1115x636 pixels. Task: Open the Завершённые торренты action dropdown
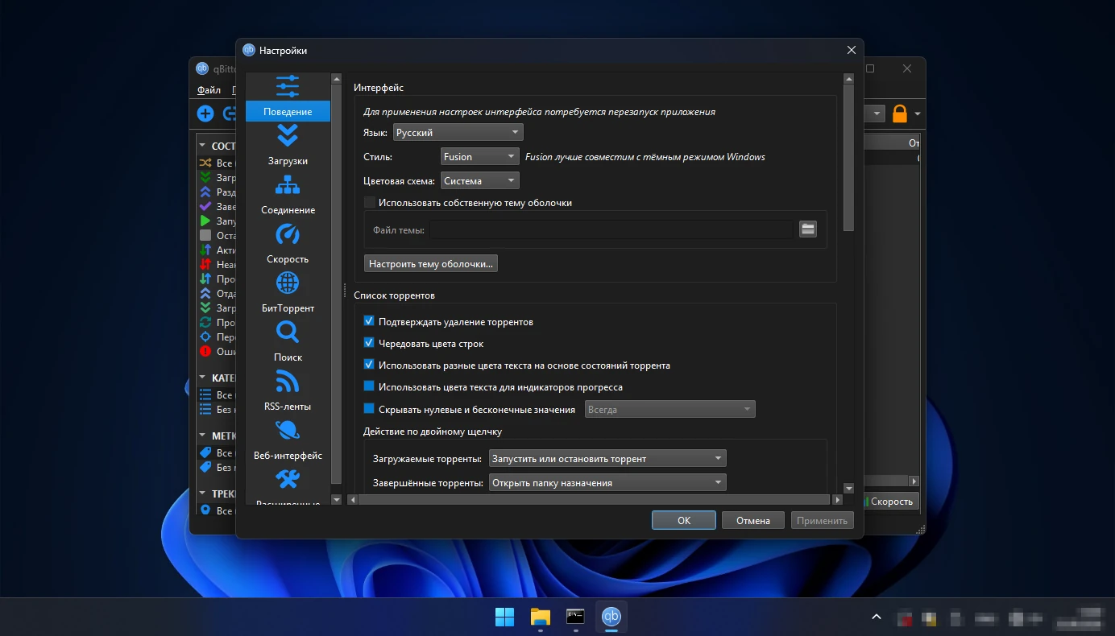[x=607, y=483]
